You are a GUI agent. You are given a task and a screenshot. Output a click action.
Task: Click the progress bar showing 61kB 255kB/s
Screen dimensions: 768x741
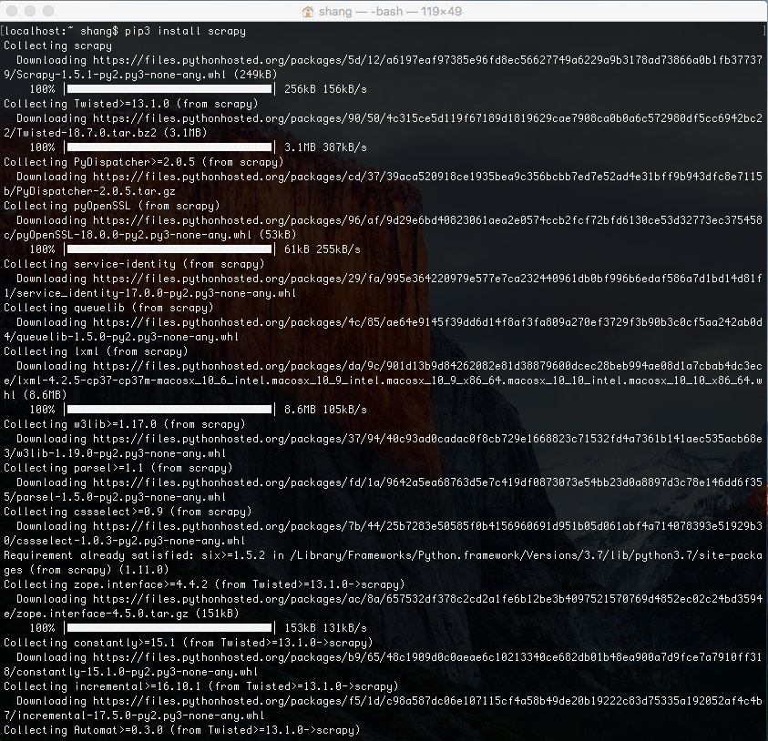tap(169, 249)
